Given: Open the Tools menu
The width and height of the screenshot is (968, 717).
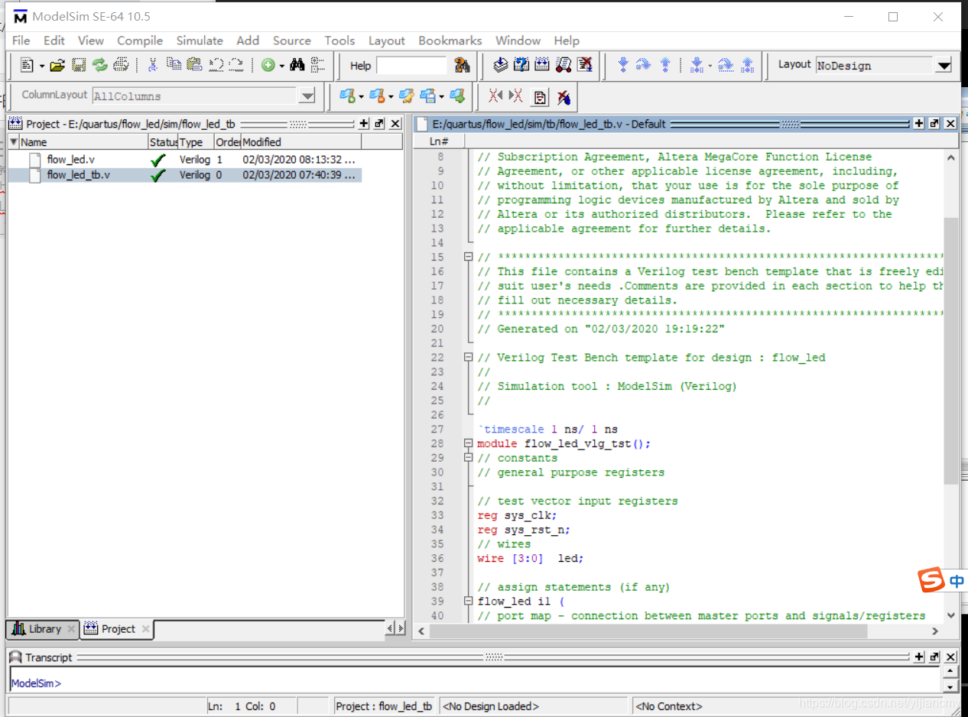Looking at the screenshot, I should (339, 41).
